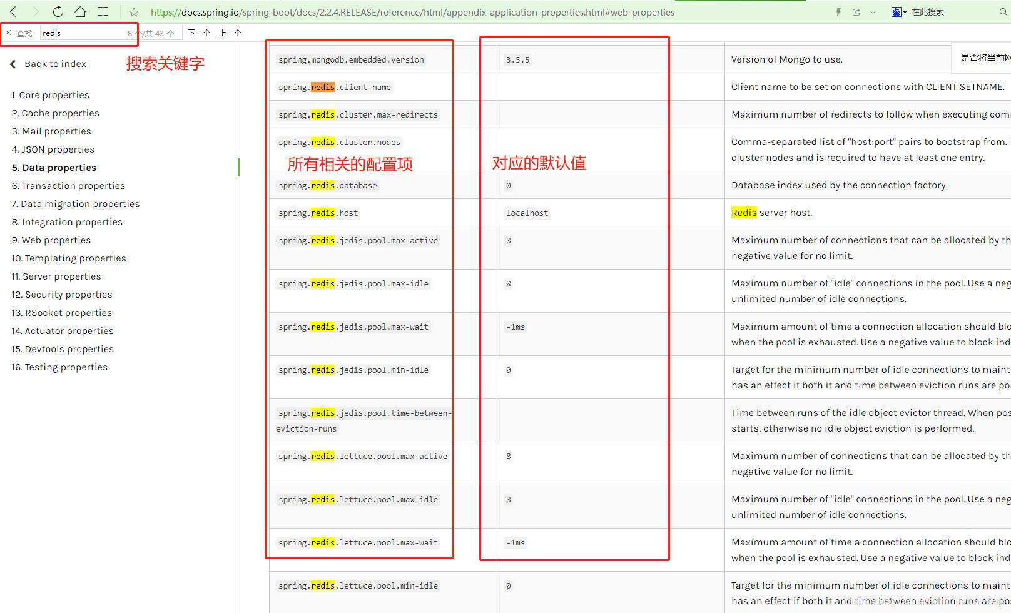Open 8. Integration properties section
1011x613 pixels.
pyautogui.click(x=67, y=222)
